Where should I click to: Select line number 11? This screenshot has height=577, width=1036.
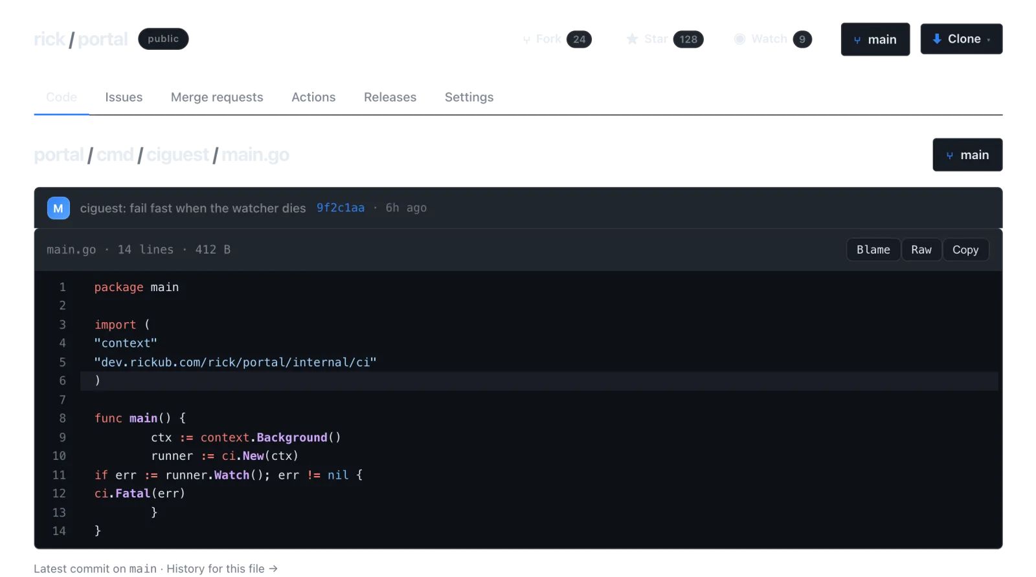point(59,475)
